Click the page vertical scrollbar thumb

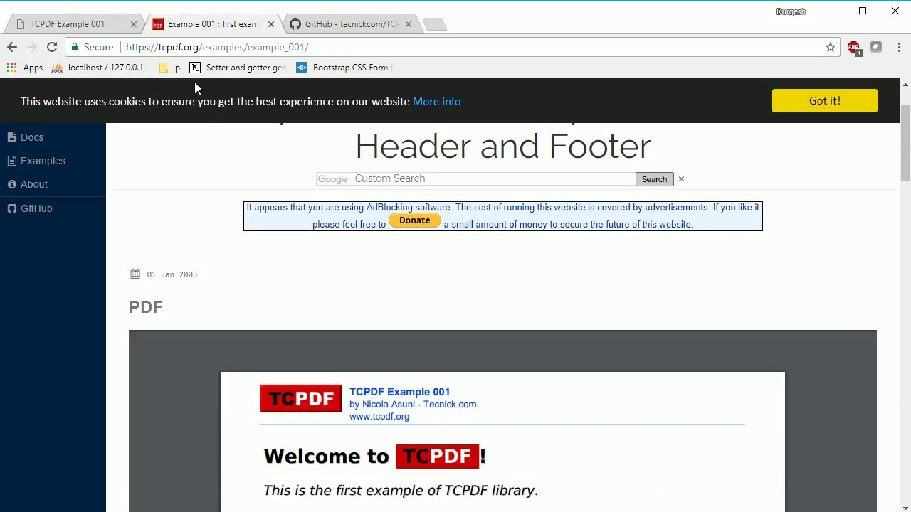(x=905, y=144)
